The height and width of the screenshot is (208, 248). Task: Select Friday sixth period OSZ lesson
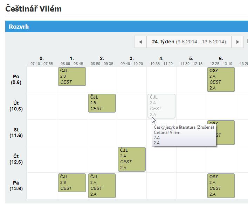(x=221, y=186)
